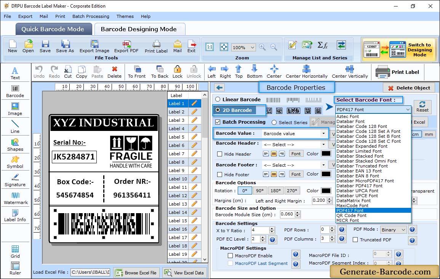
Task: Select the Text tool in sidebar
Action: coord(15,73)
